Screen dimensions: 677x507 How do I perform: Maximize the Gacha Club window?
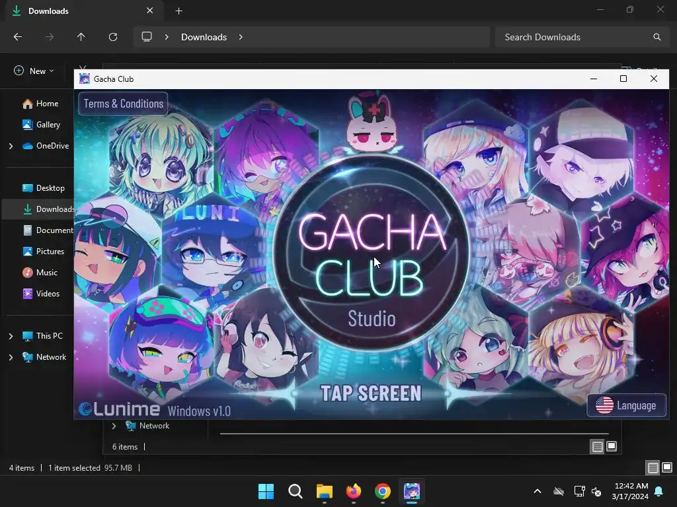(623, 79)
